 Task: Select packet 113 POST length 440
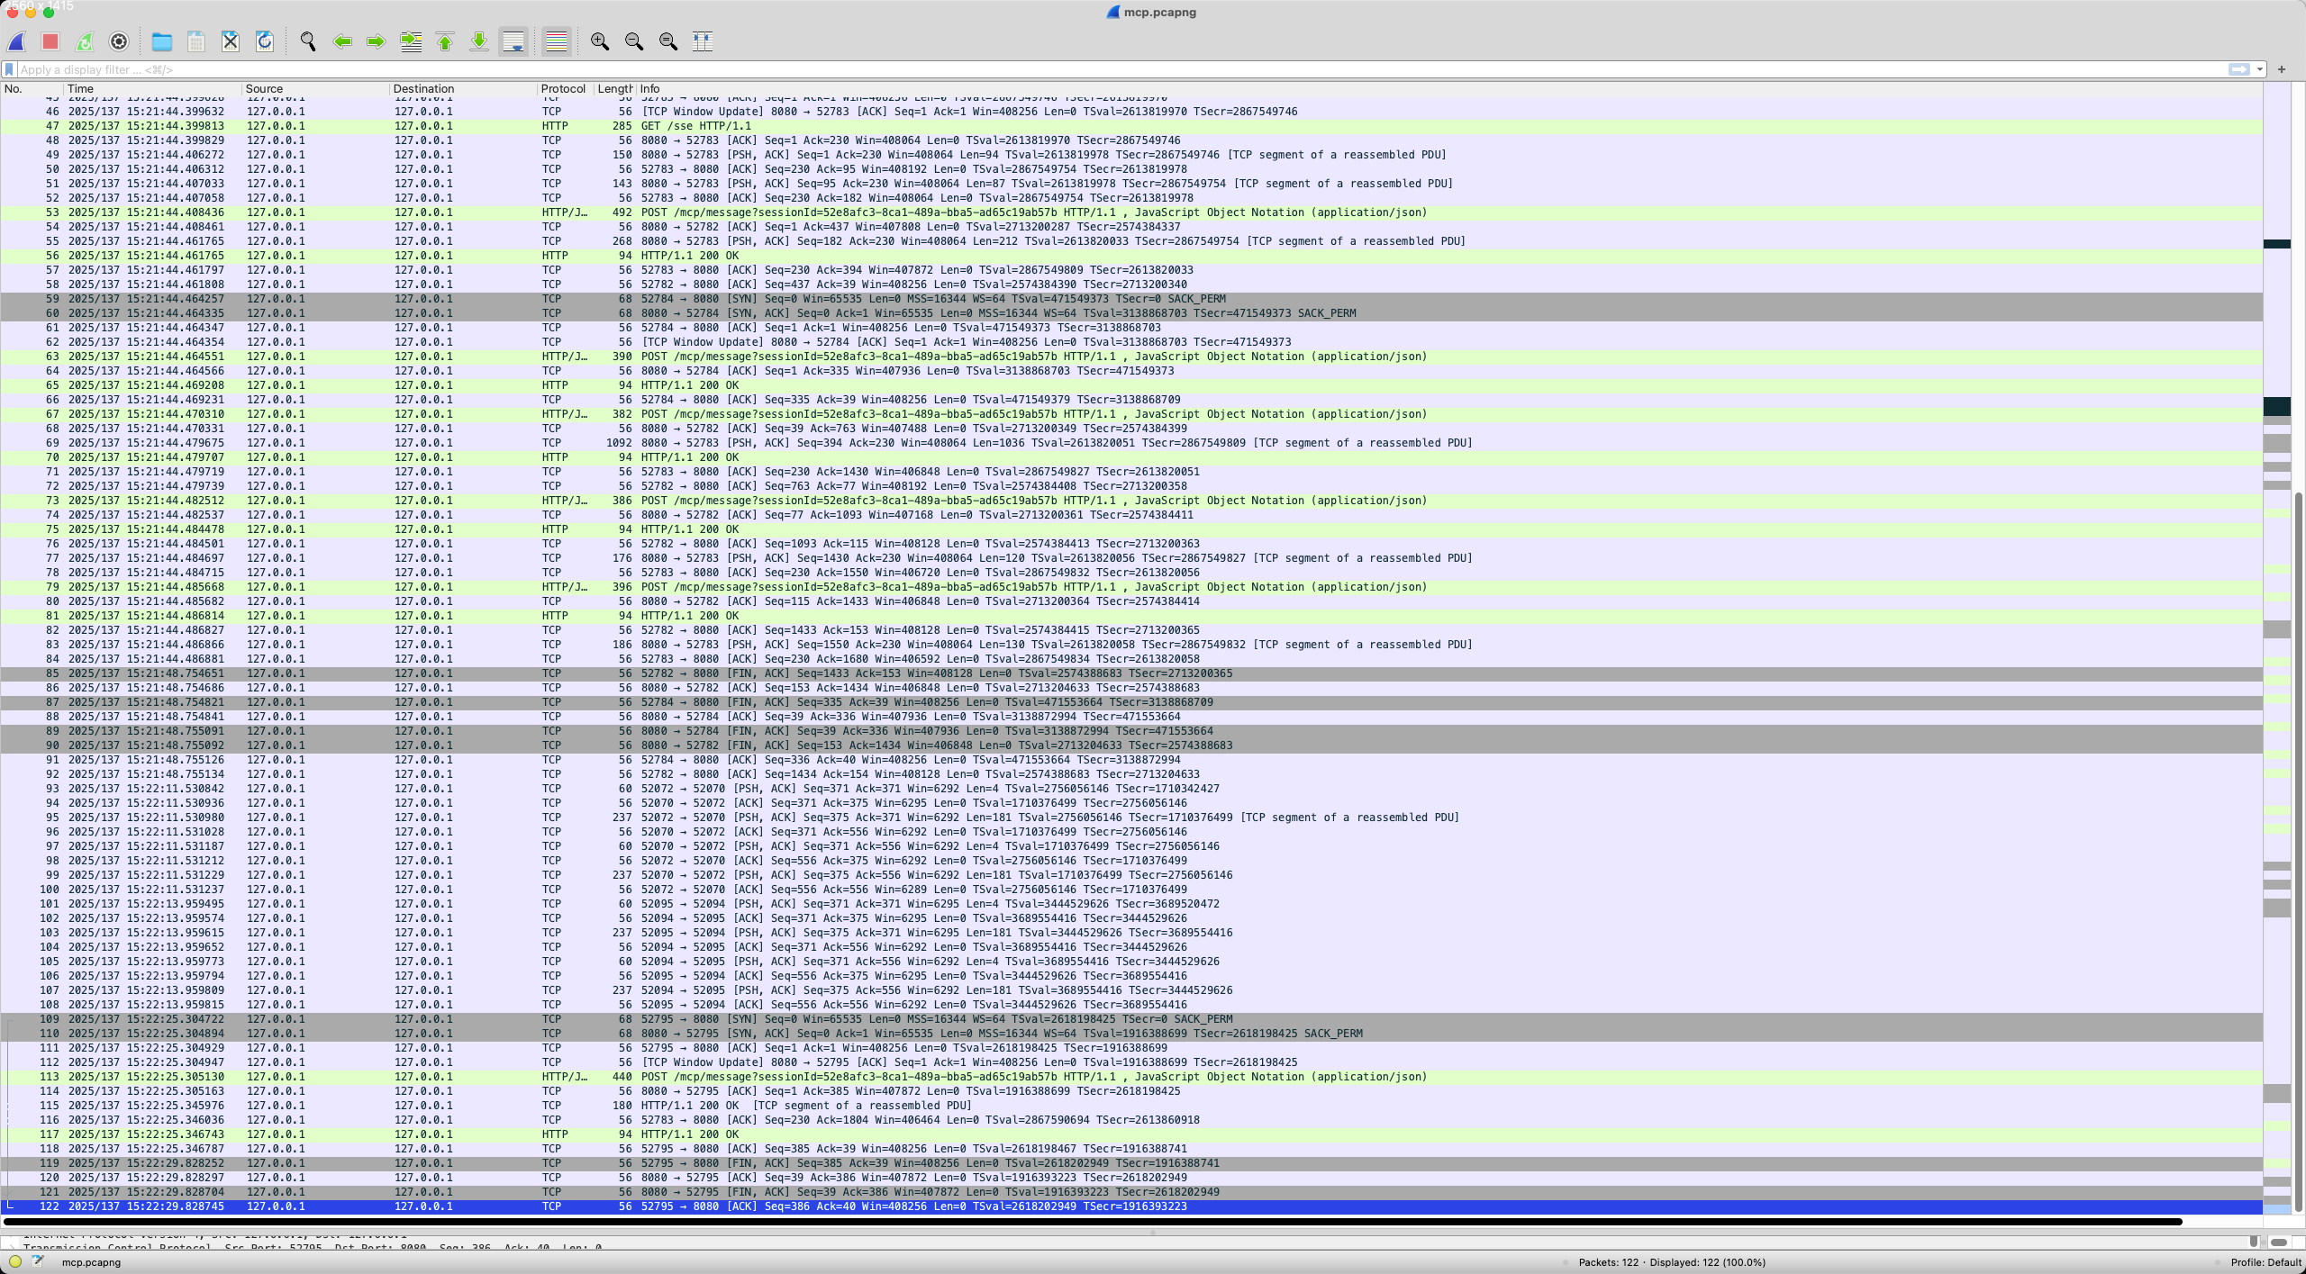point(1131,1077)
